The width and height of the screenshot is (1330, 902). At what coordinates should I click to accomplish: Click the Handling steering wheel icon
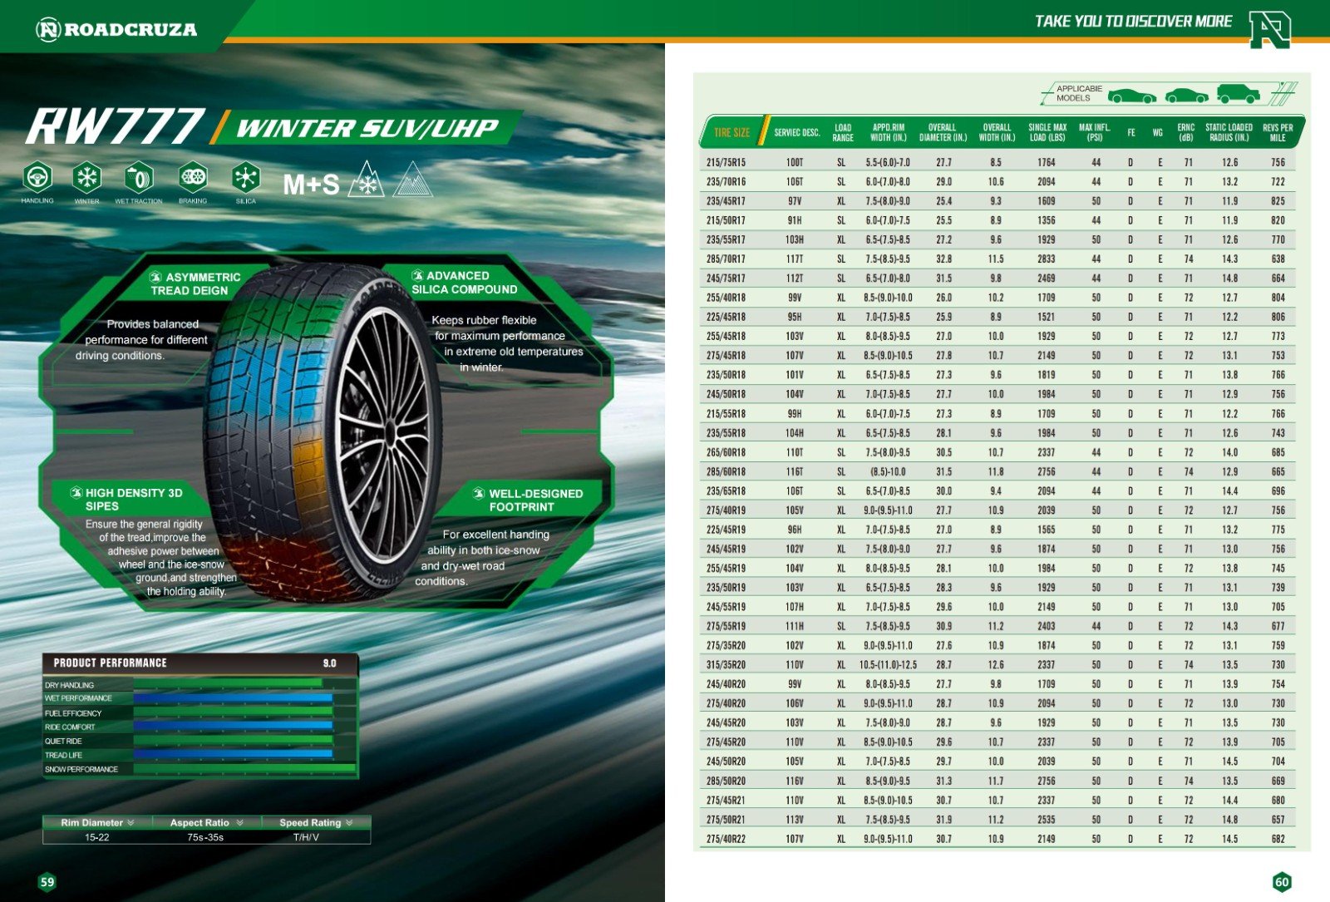(37, 177)
